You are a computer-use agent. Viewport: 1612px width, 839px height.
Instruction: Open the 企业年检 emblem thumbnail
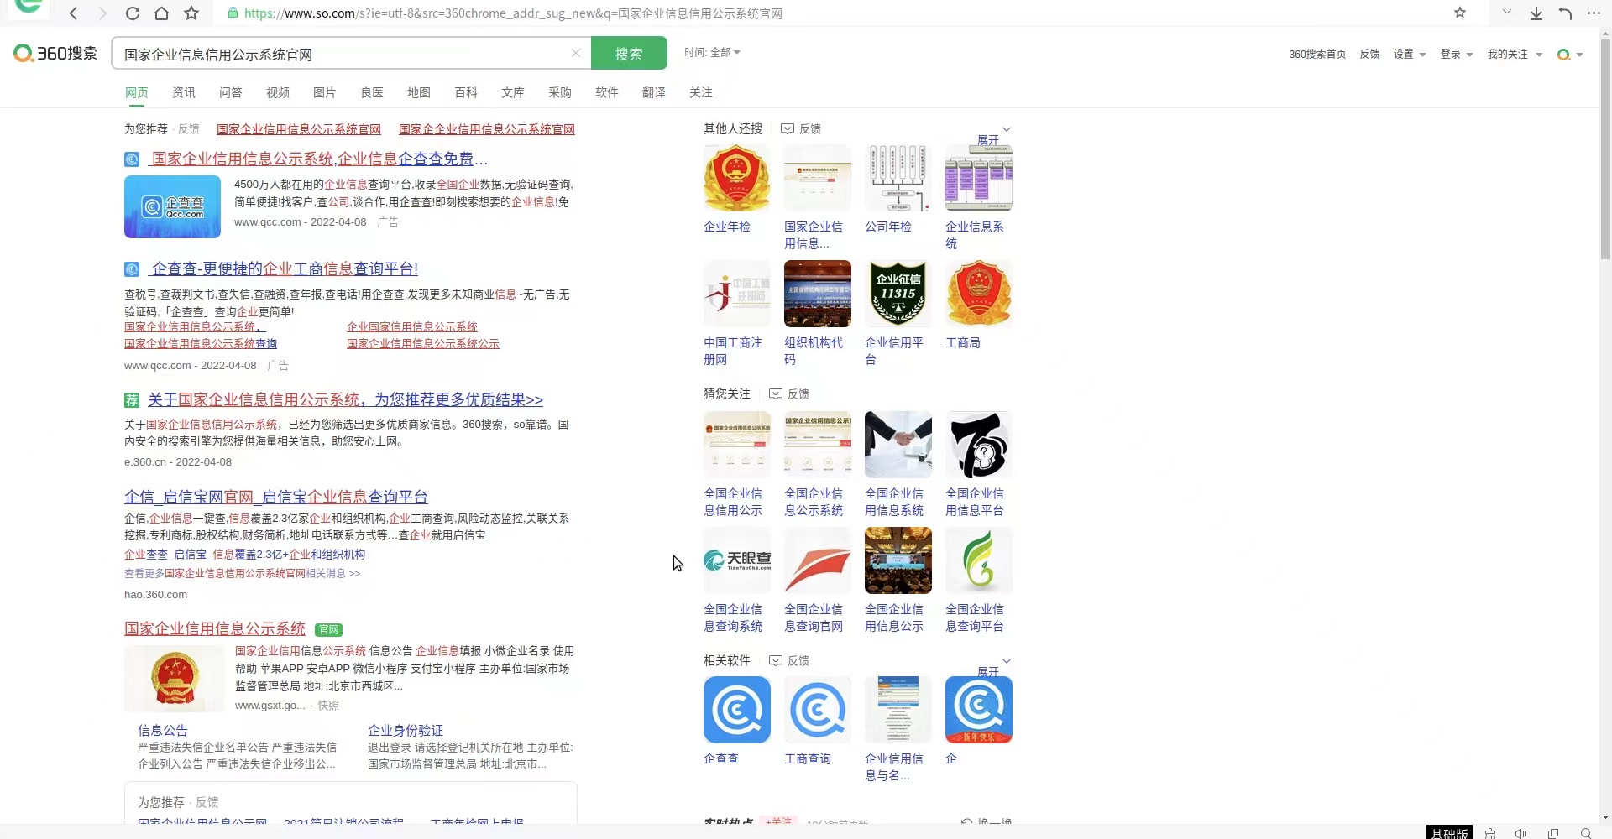(x=736, y=178)
